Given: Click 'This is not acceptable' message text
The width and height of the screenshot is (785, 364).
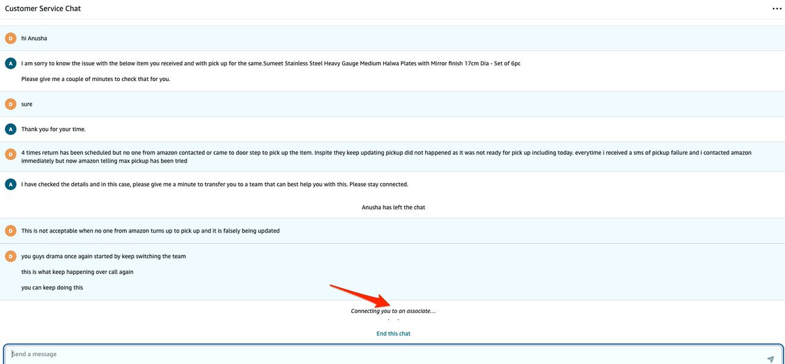Looking at the screenshot, I should 150,231.
